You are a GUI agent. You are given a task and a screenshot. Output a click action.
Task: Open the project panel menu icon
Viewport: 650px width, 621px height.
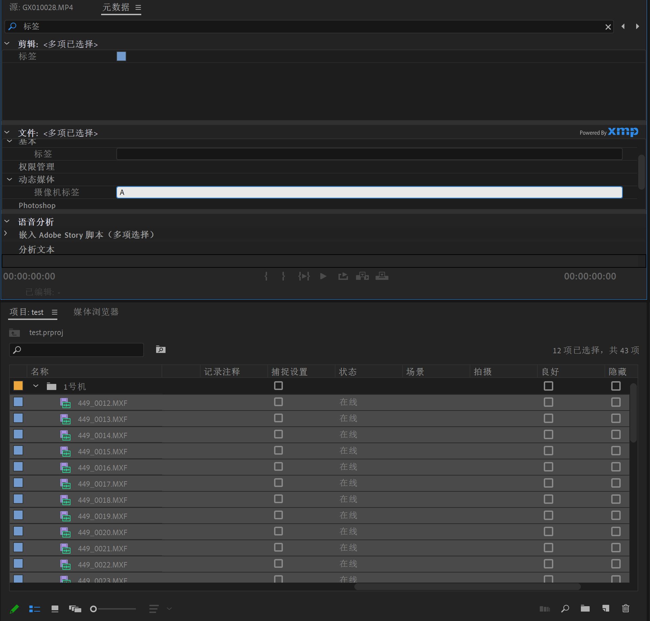coord(55,312)
